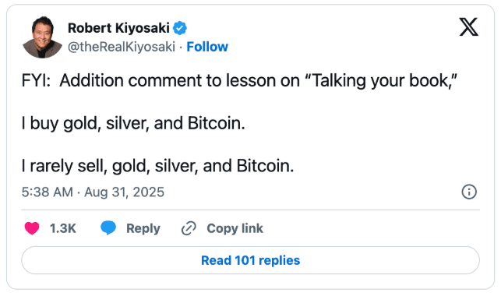This screenshot has width=501, height=296.
Task: Click the horizontal divider line above the actions row
Action: [251, 210]
